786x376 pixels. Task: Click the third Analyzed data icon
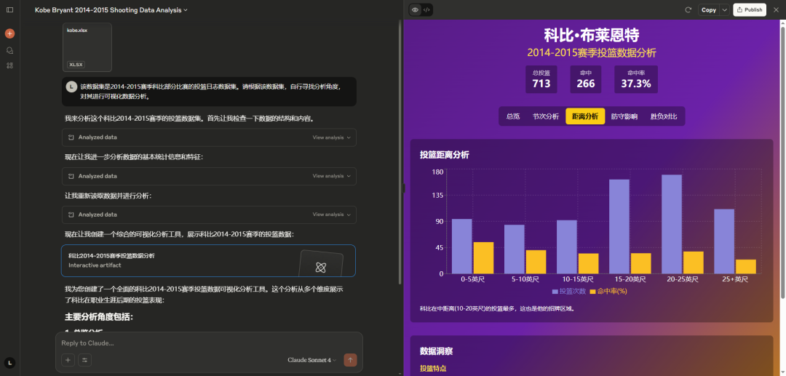pyautogui.click(x=71, y=215)
